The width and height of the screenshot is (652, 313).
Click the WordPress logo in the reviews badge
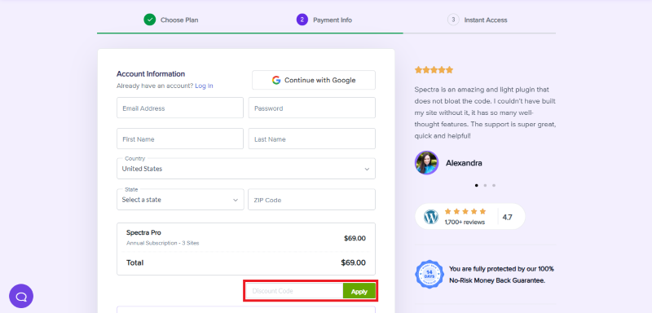tap(431, 217)
